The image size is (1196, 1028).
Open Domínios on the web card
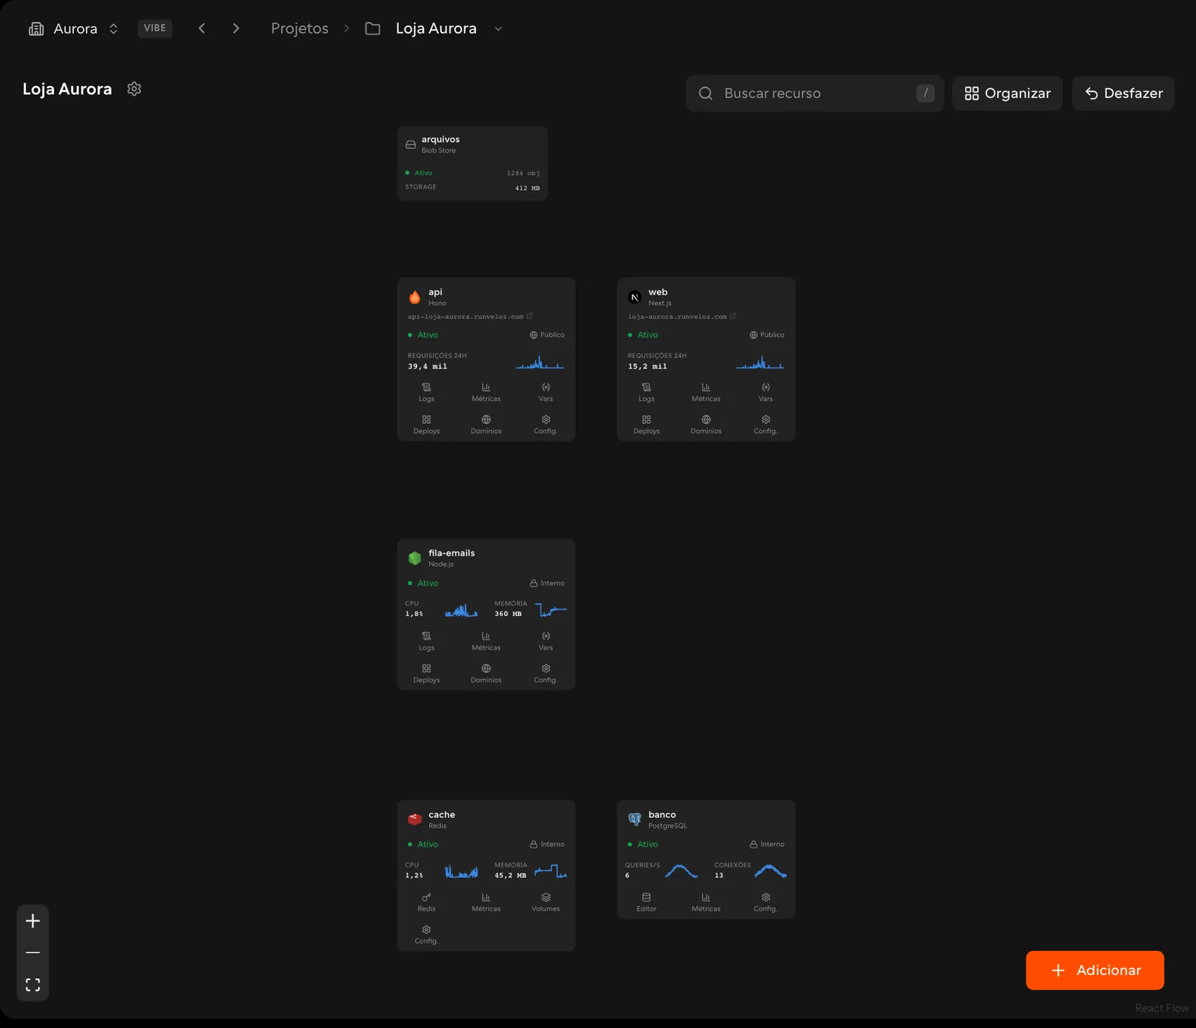[x=706, y=425]
